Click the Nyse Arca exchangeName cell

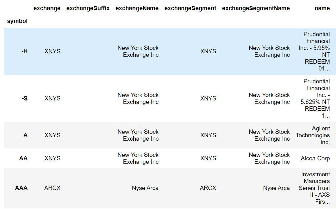click(145, 188)
